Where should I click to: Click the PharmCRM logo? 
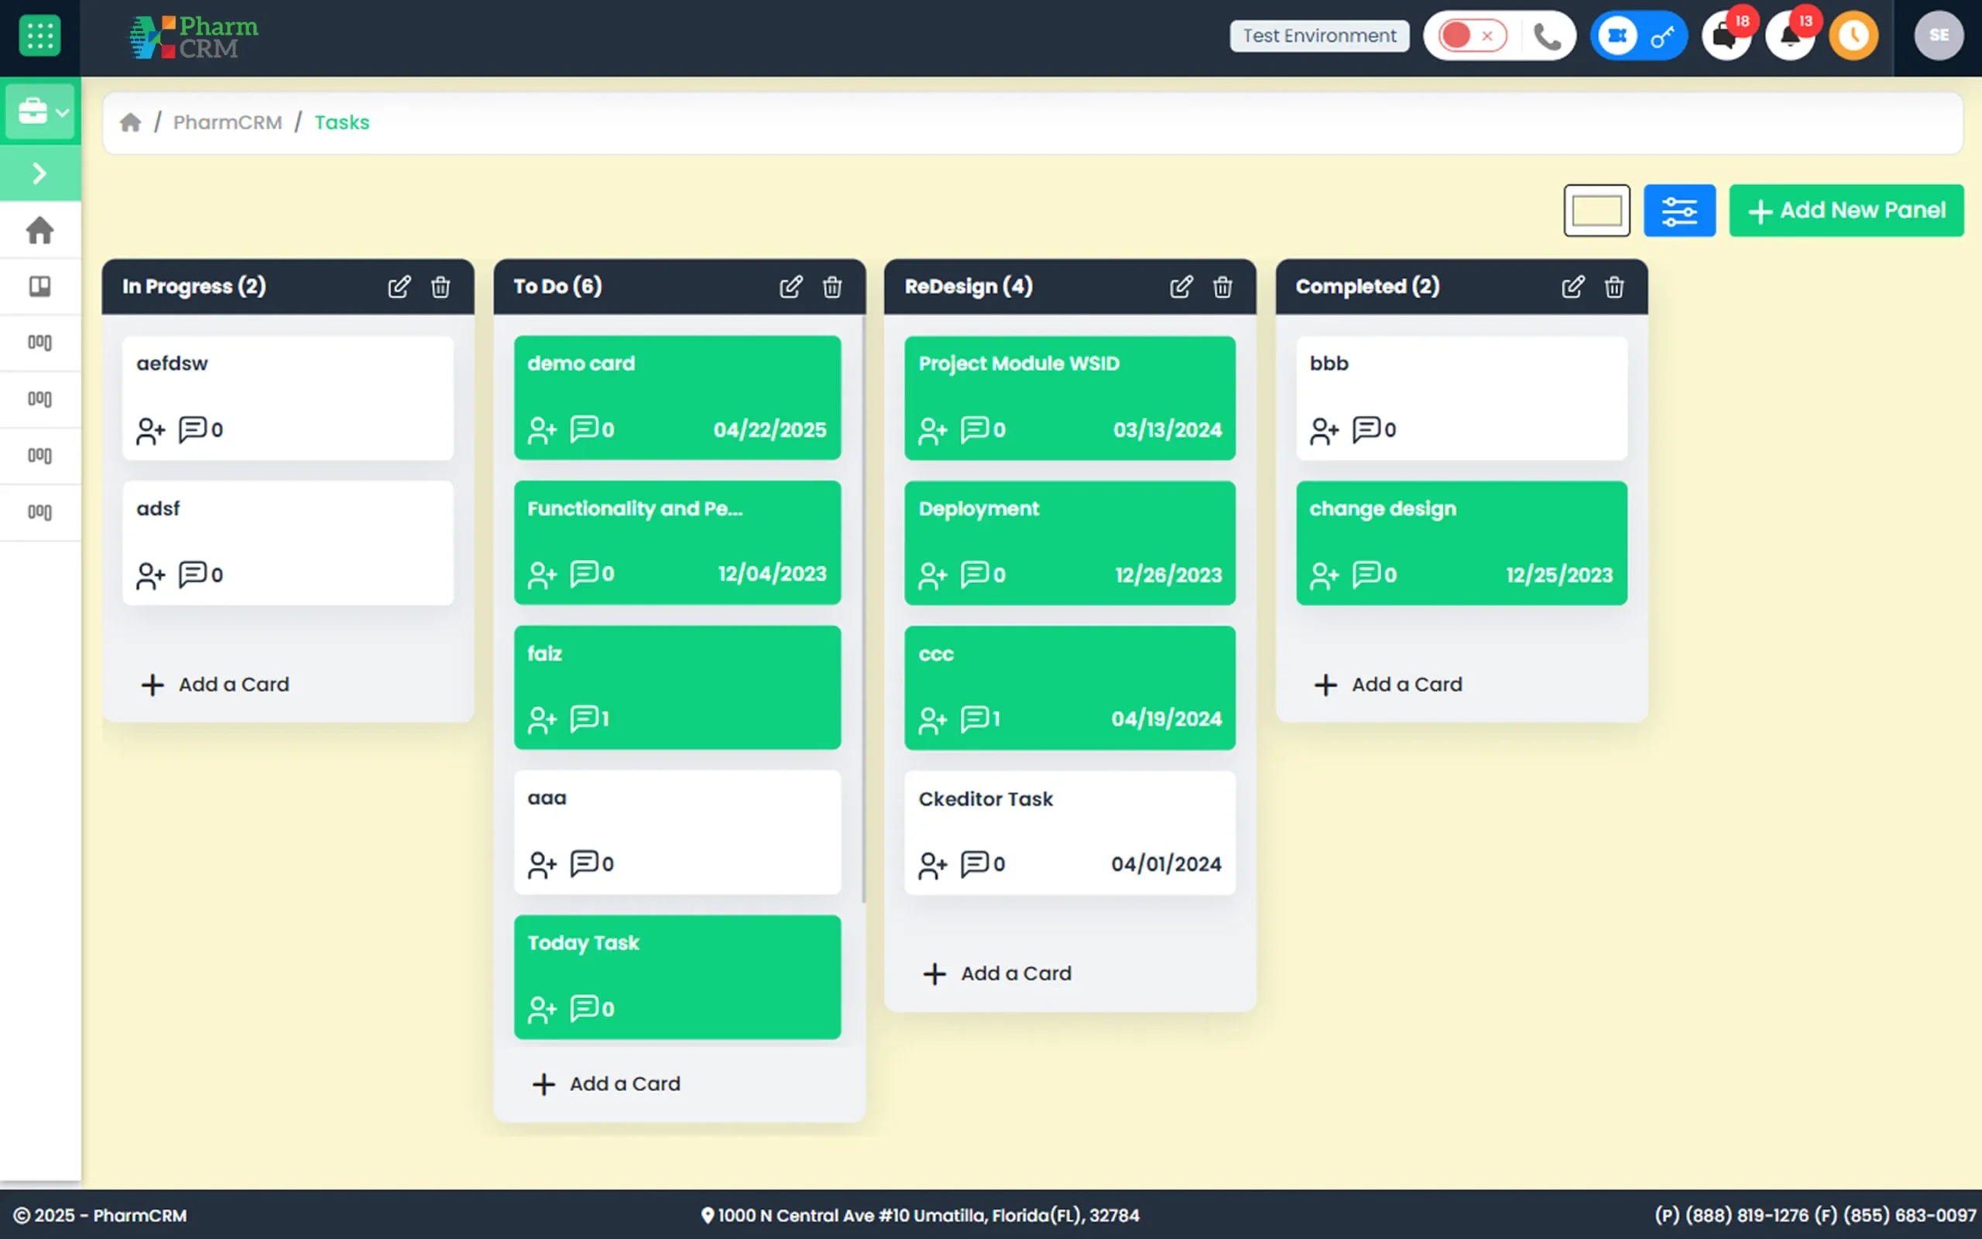194,37
